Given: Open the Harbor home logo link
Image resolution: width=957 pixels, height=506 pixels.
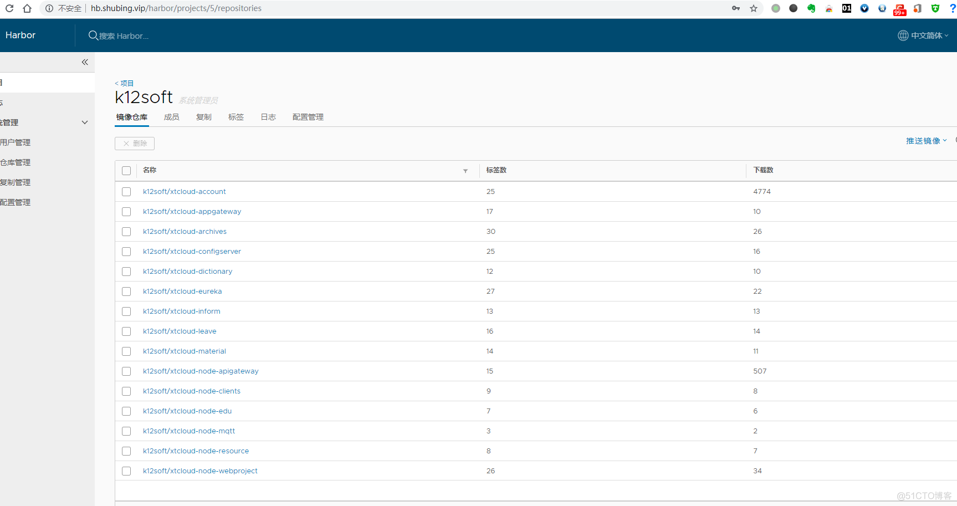Looking at the screenshot, I should tap(21, 35).
